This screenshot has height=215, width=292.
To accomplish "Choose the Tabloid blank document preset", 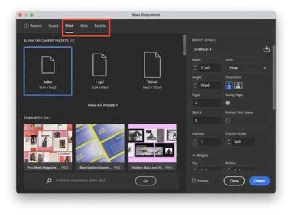I will [152, 71].
